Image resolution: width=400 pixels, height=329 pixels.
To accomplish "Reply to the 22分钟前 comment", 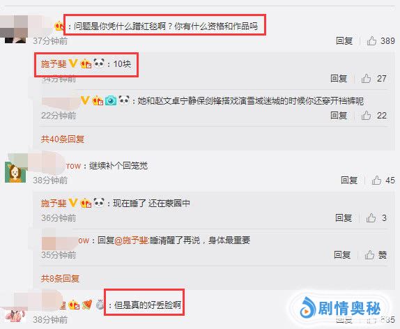I will [x=339, y=116].
